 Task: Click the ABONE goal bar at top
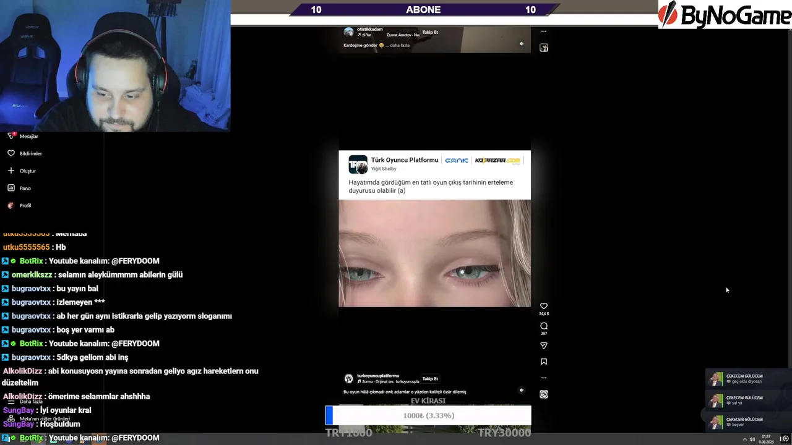point(423,9)
